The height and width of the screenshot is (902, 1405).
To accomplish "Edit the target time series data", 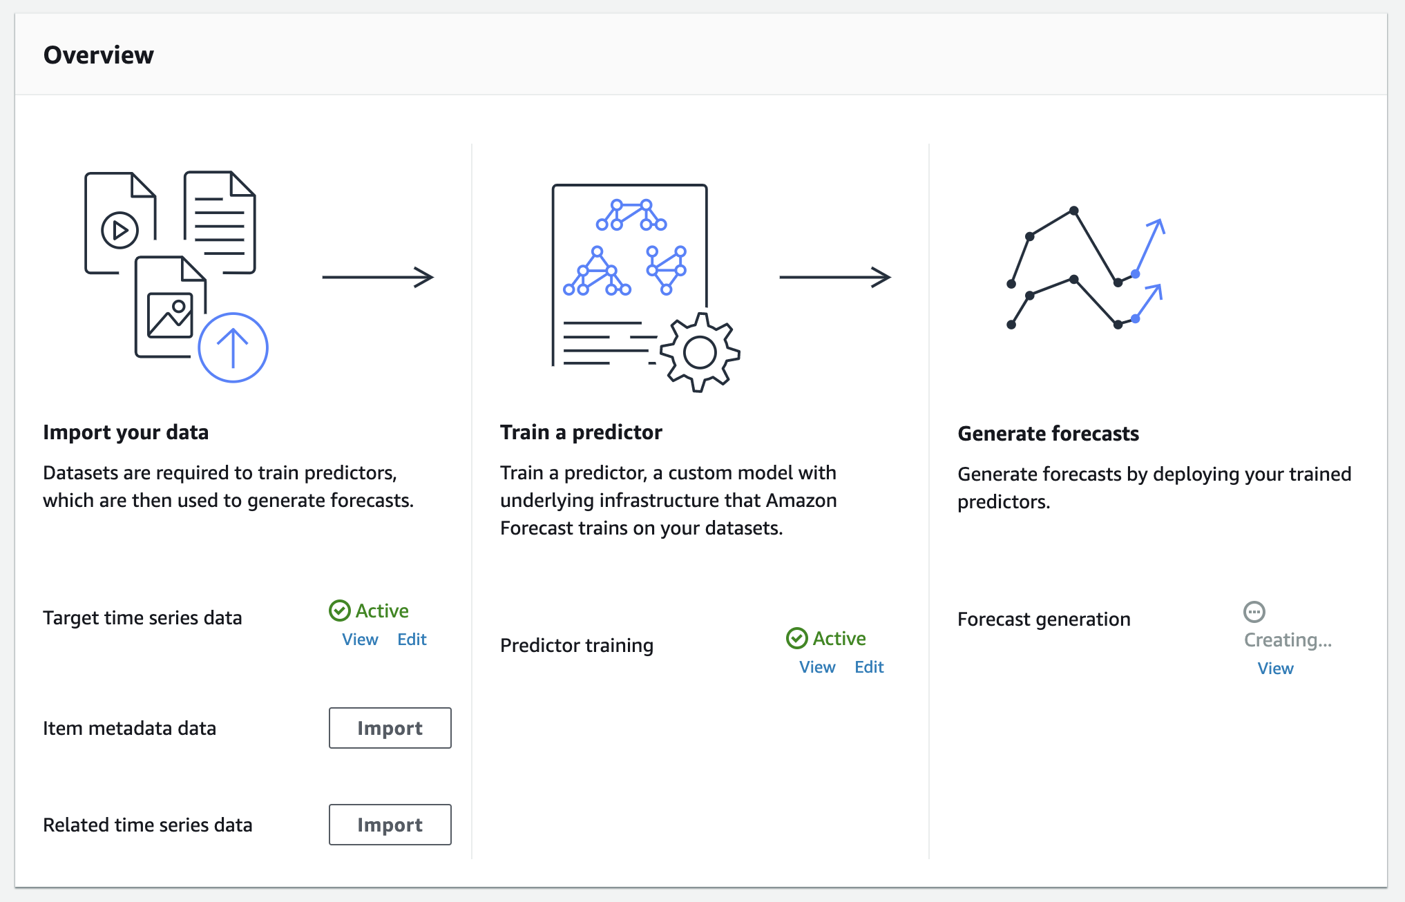I will 412,640.
